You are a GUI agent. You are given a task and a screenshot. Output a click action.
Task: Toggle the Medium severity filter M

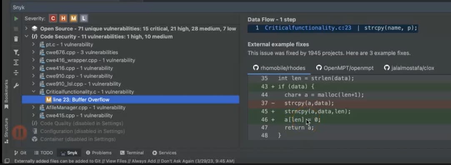74,19
